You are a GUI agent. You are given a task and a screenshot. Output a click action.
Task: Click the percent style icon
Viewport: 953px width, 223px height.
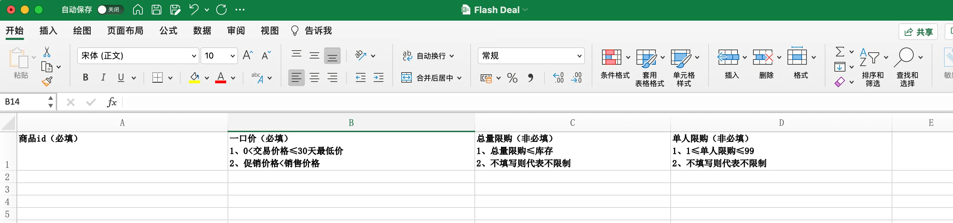pos(512,78)
